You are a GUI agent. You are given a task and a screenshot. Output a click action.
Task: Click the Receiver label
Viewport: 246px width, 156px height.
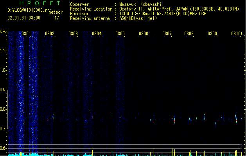coord(79,14)
